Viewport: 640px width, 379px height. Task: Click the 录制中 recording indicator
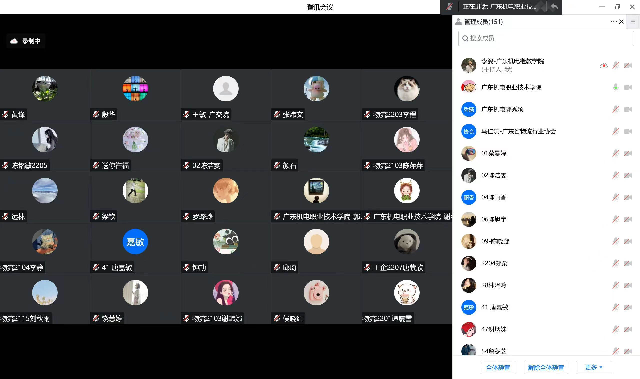26,41
